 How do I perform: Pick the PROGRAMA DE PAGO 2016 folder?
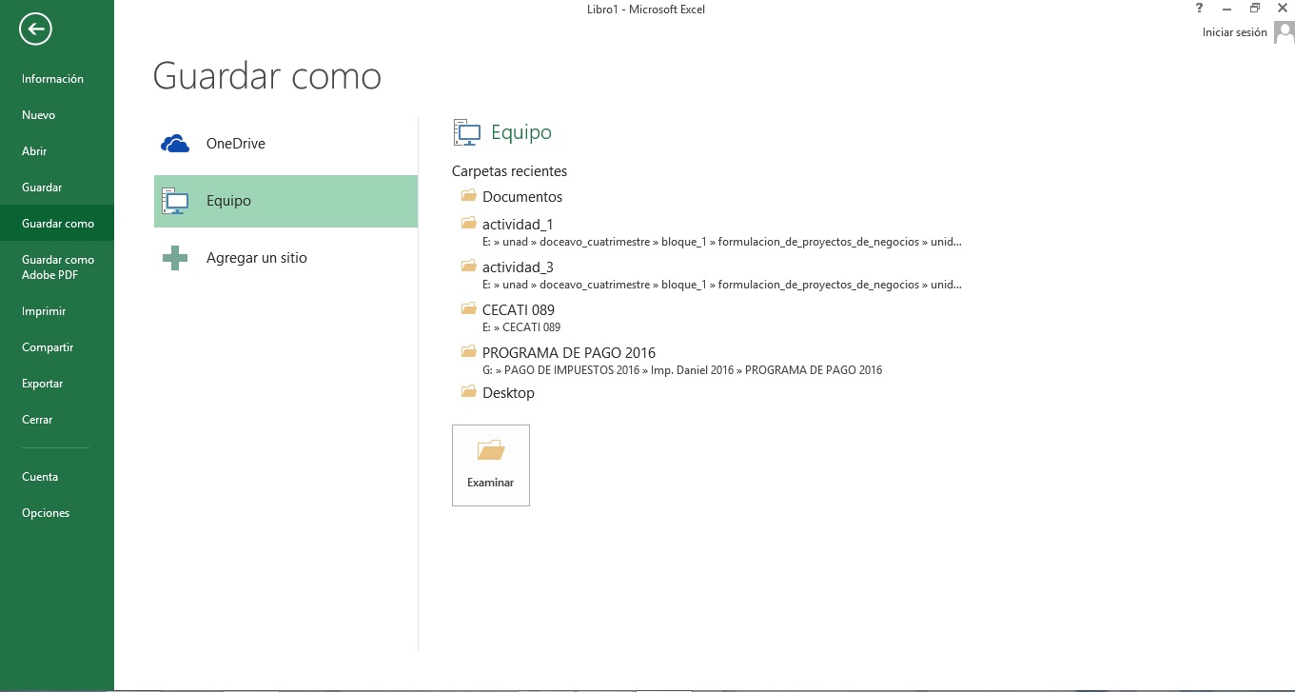point(569,353)
